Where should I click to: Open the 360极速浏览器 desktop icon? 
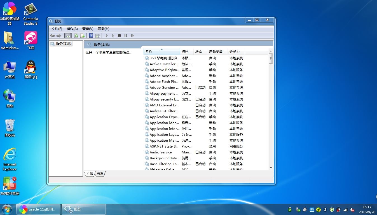point(10,13)
